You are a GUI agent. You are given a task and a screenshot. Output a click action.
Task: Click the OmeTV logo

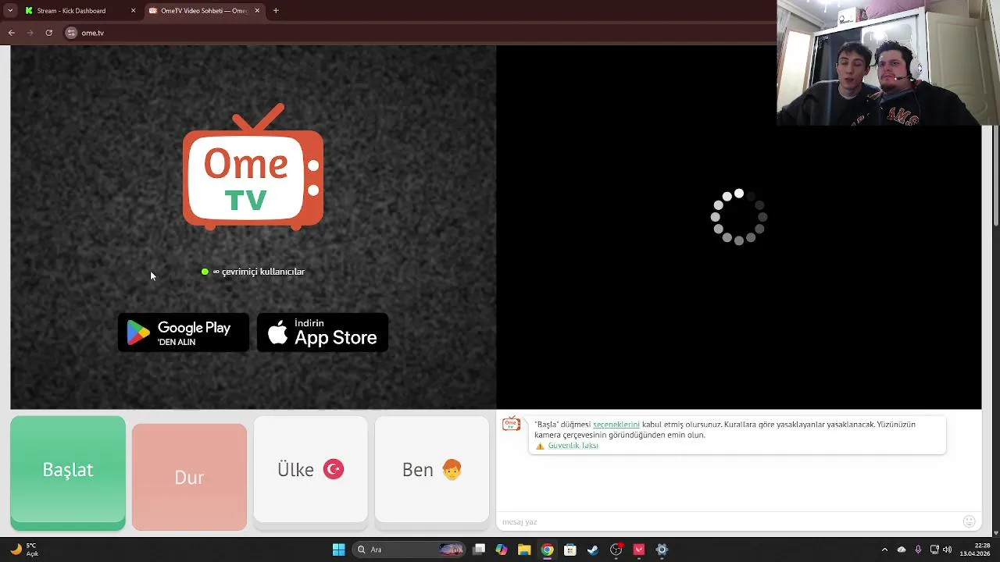click(x=253, y=167)
